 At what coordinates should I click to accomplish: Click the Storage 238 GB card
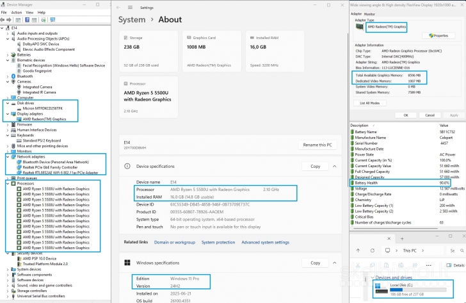(x=149, y=51)
